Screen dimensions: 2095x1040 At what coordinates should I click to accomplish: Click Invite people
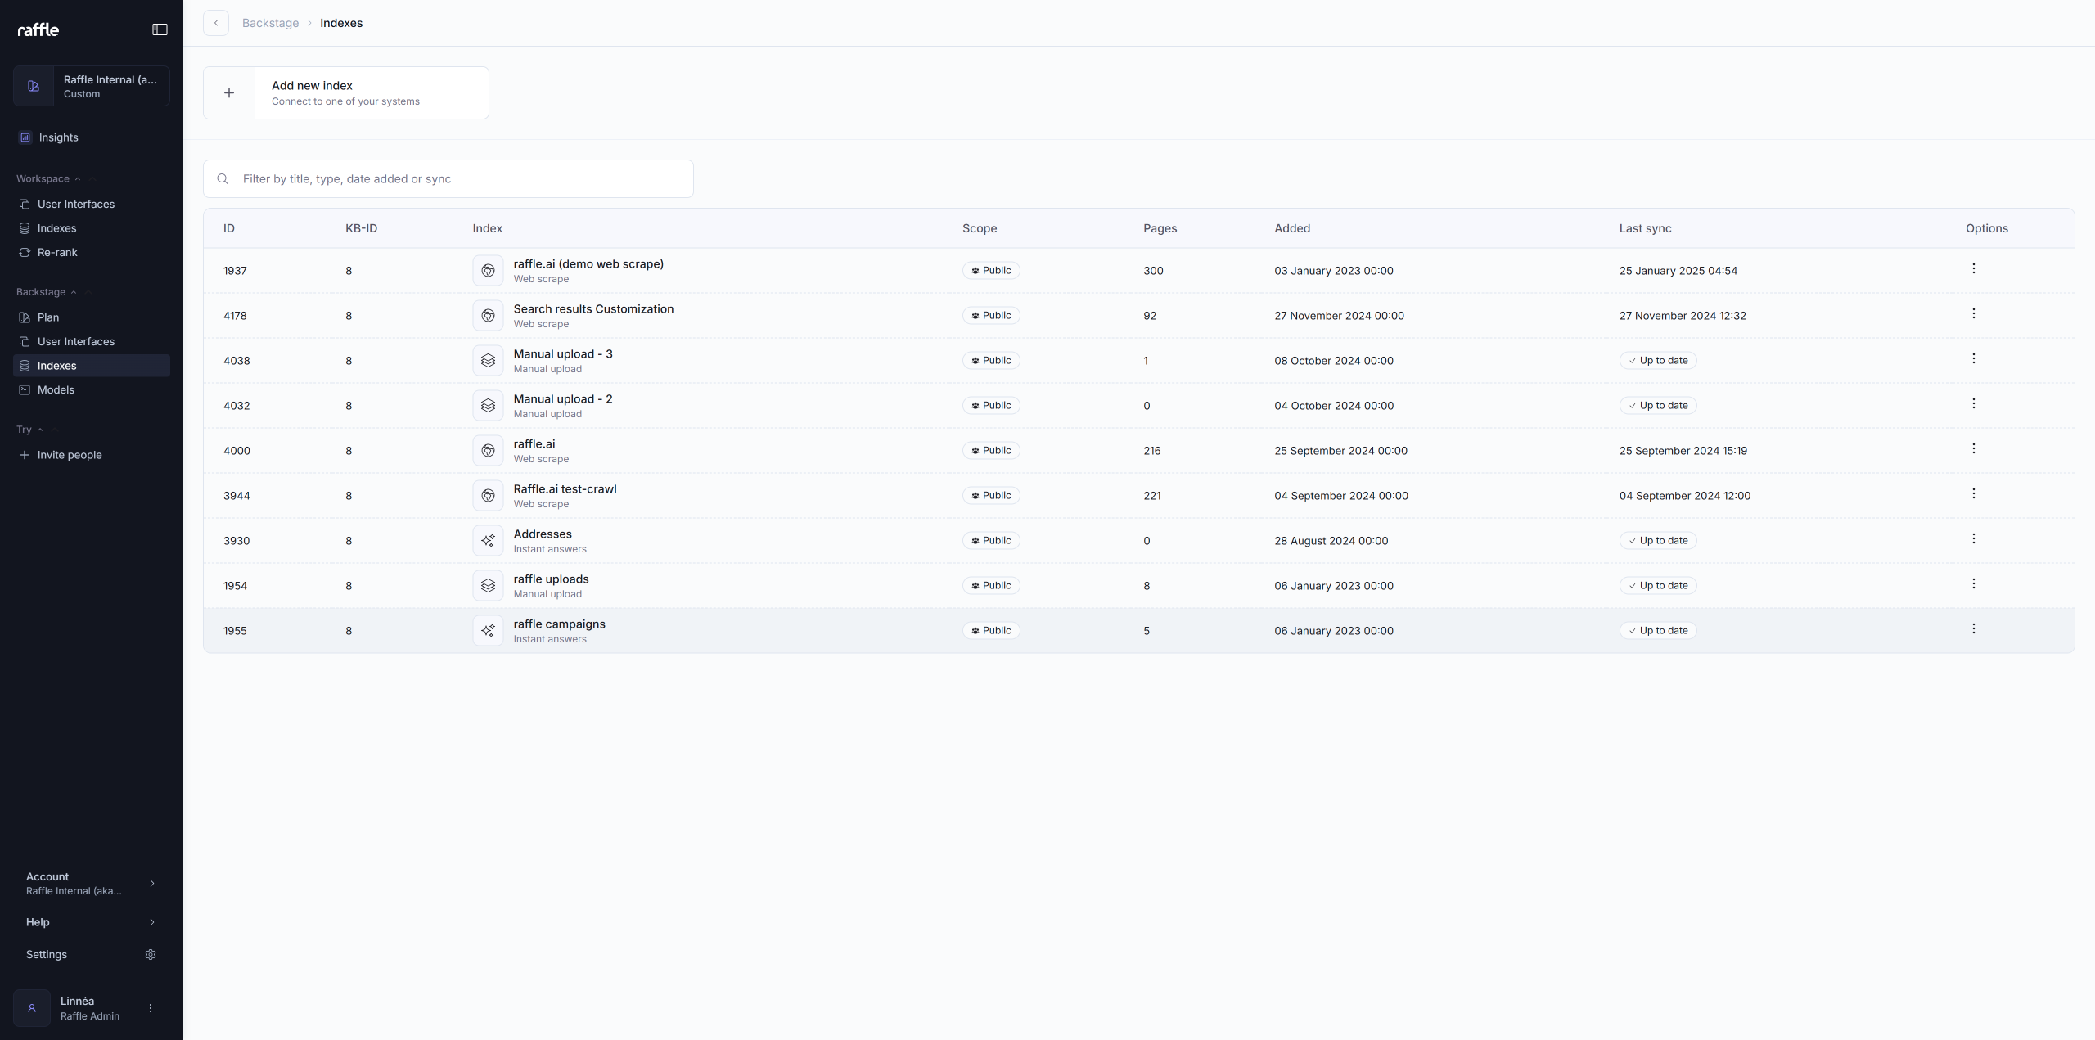(70, 455)
